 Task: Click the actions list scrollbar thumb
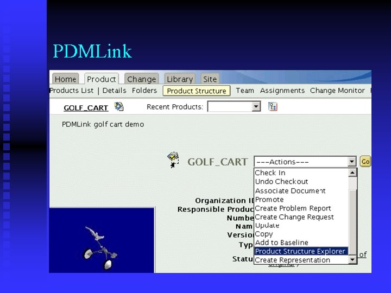[352, 222]
